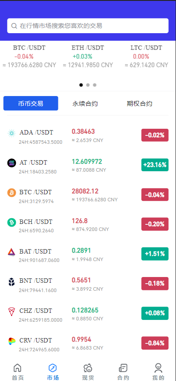Select the third carousel page dot
Viewport: 176px width, 381px height.
95,85
